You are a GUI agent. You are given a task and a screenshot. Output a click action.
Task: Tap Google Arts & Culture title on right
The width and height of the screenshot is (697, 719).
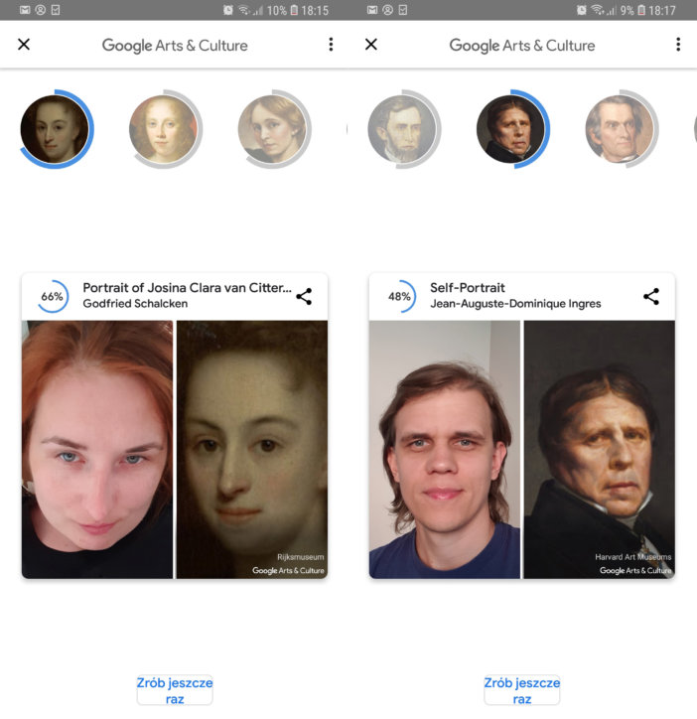click(x=522, y=46)
